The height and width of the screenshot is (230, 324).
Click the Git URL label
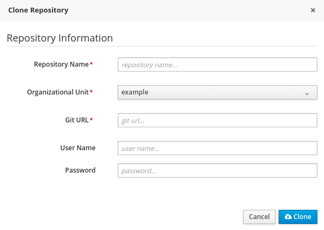(77, 120)
